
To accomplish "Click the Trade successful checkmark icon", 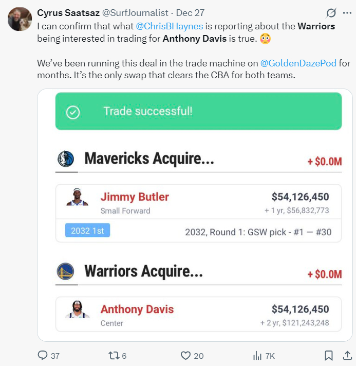I will pyautogui.click(x=73, y=112).
